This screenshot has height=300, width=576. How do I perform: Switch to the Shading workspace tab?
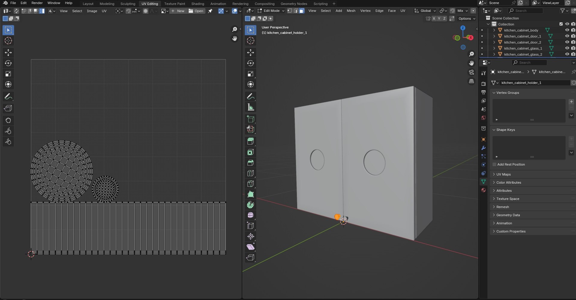[x=197, y=4]
